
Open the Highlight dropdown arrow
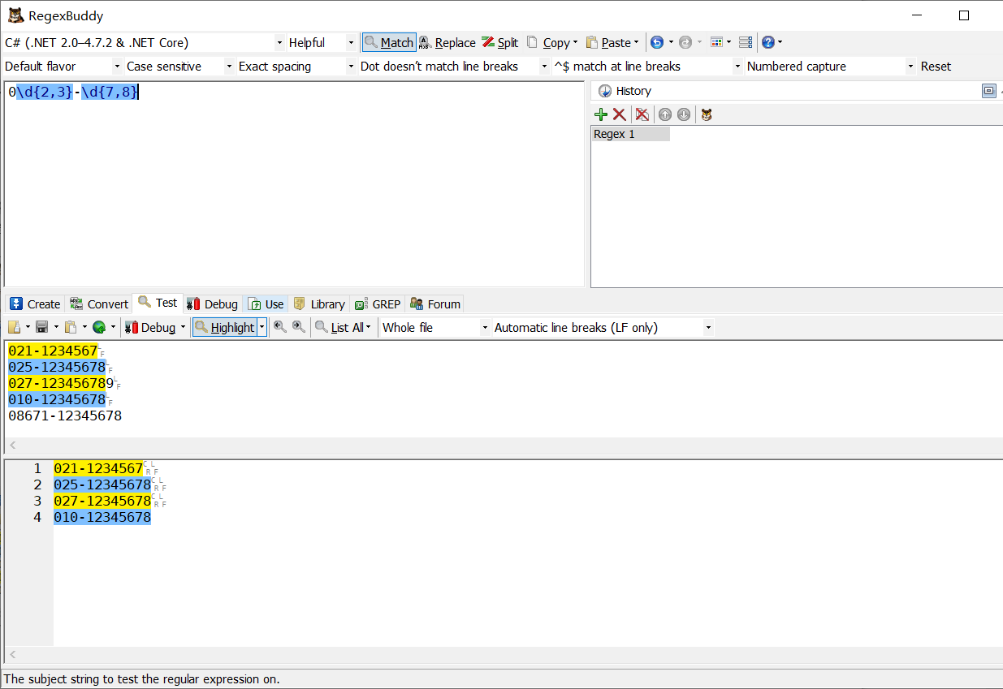pos(262,327)
